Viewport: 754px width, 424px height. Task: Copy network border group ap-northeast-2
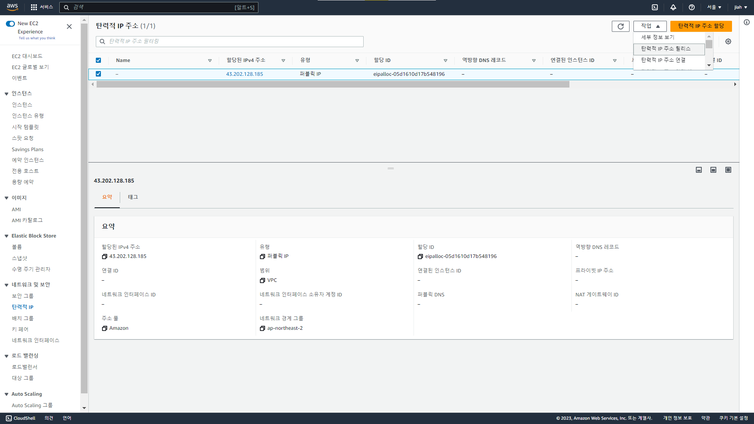click(x=262, y=328)
